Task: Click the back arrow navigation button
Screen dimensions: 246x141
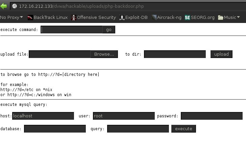Action: (x=3, y=6)
